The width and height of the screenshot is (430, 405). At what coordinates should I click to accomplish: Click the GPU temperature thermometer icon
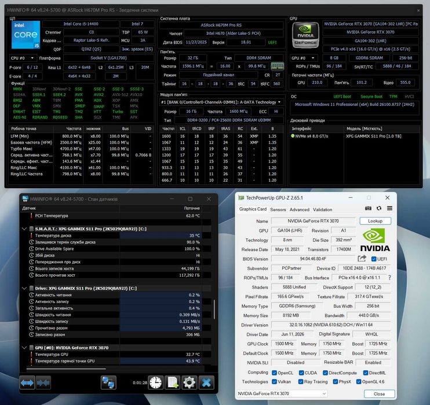click(x=31, y=354)
